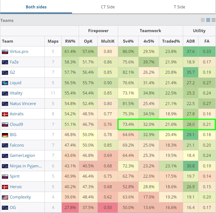Click the EU flag beside Natus Vincere
Screen dimensions: 216x213
5,104
